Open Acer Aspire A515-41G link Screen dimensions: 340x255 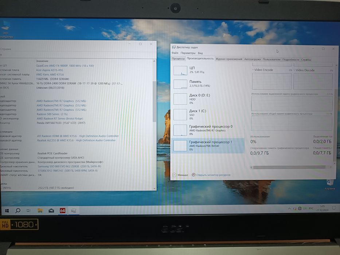coord(50,70)
